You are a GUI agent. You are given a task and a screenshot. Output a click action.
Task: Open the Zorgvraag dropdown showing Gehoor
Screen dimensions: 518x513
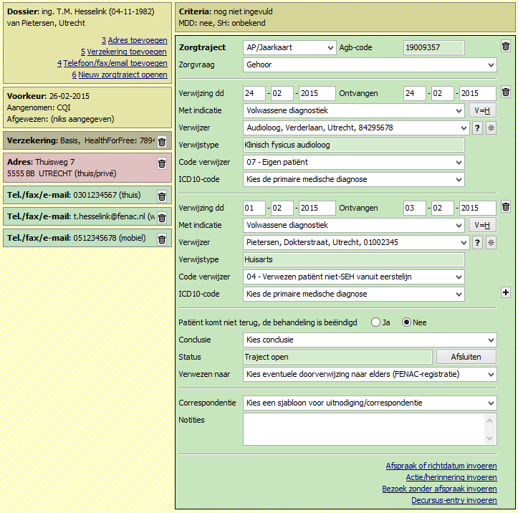pyautogui.click(x=369, y=64)
